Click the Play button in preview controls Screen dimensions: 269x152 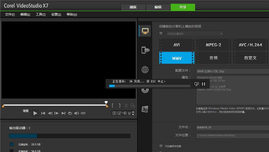35,113
